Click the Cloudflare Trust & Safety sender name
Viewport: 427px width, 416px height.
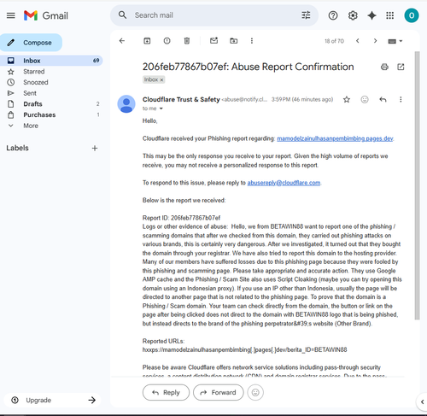pyautogui.click(x=181, y=99)
